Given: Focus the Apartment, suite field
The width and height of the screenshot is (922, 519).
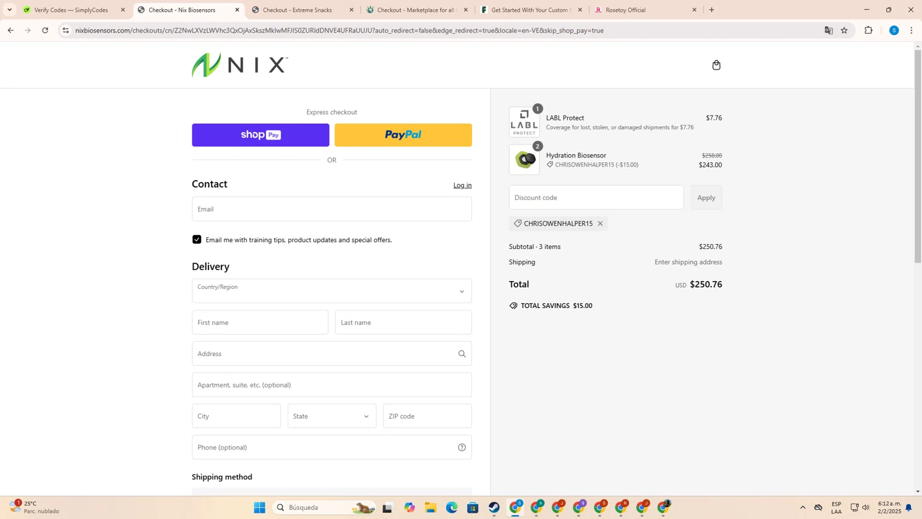Looking at the screenshot, I should [332, 385].
